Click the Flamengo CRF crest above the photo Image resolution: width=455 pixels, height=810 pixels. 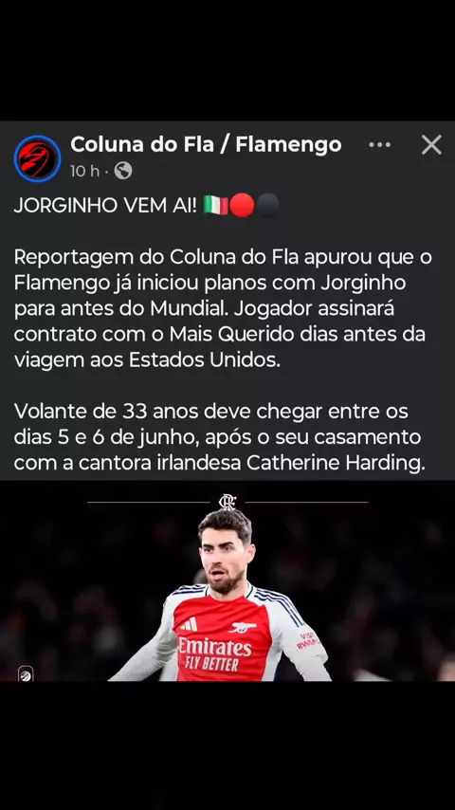point(227,502)
